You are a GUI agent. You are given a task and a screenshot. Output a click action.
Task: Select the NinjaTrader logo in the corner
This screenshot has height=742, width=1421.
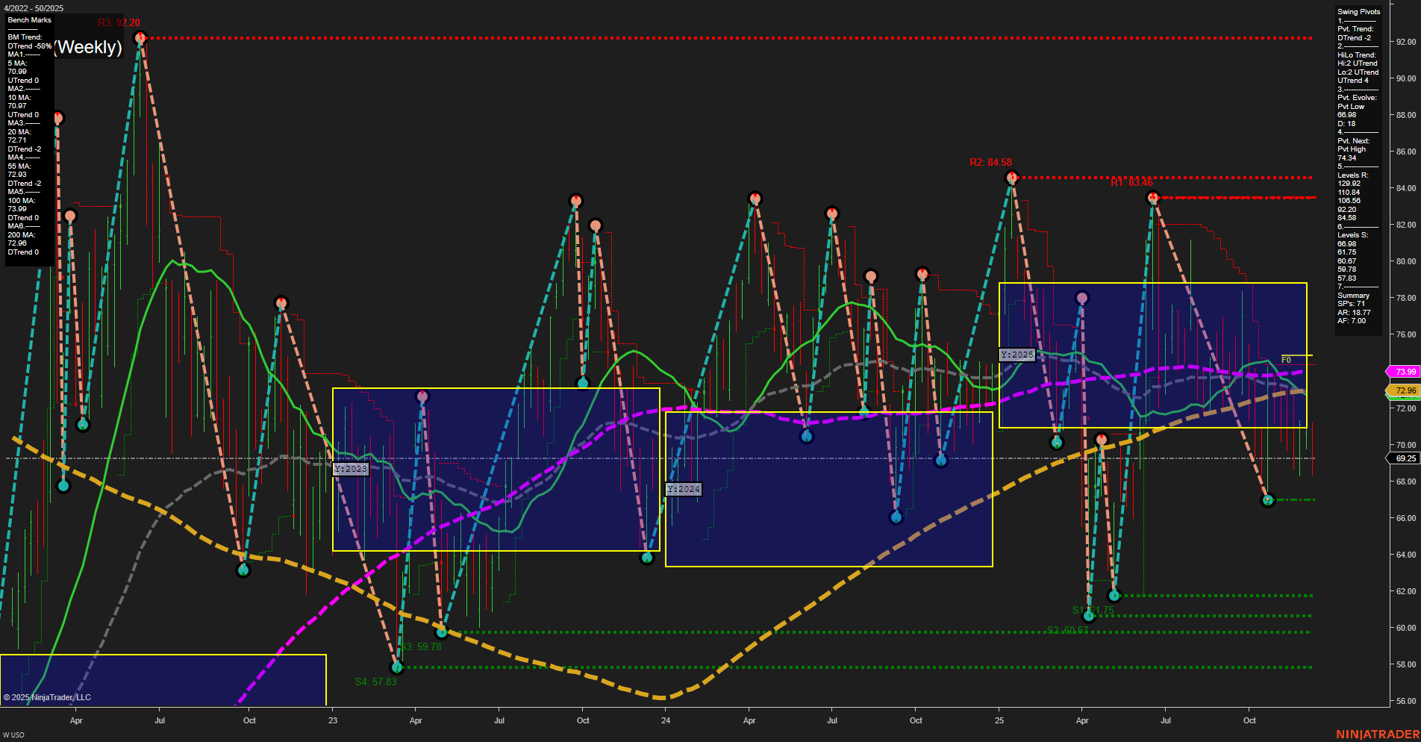tap(1378, 734)
